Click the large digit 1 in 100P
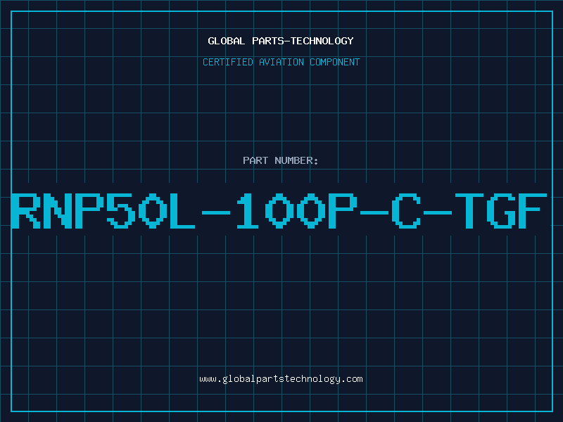The width and height of the screenshot is (563, 422). click(x=248, y=210)
